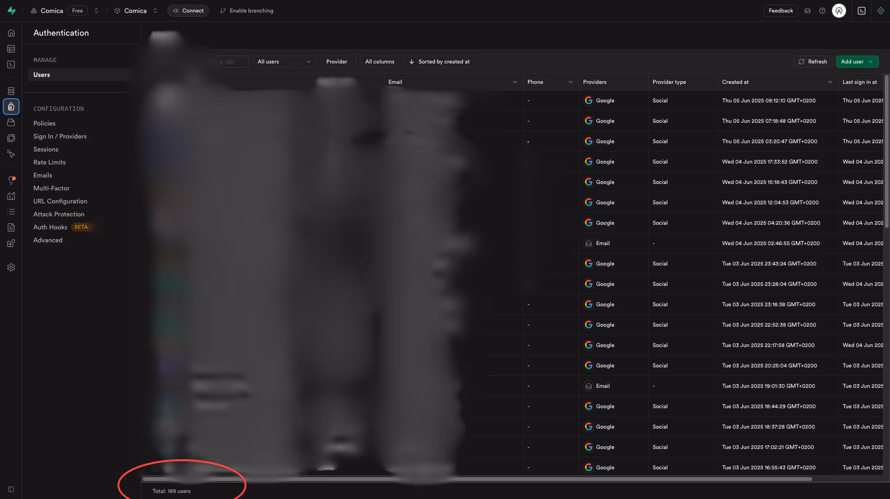Open the API Docs document icon
The height and width of the screenshot is (499, 890).
click(11, 227)
